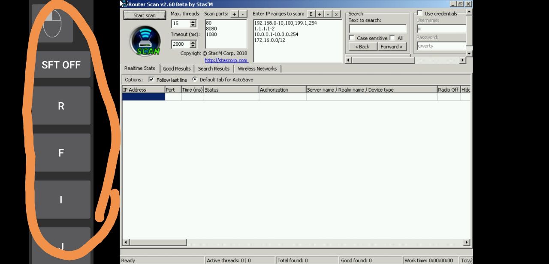Screen dimensions: 549x264
Task: Enable the Use credentials checkbox
Action: point(419,13)
